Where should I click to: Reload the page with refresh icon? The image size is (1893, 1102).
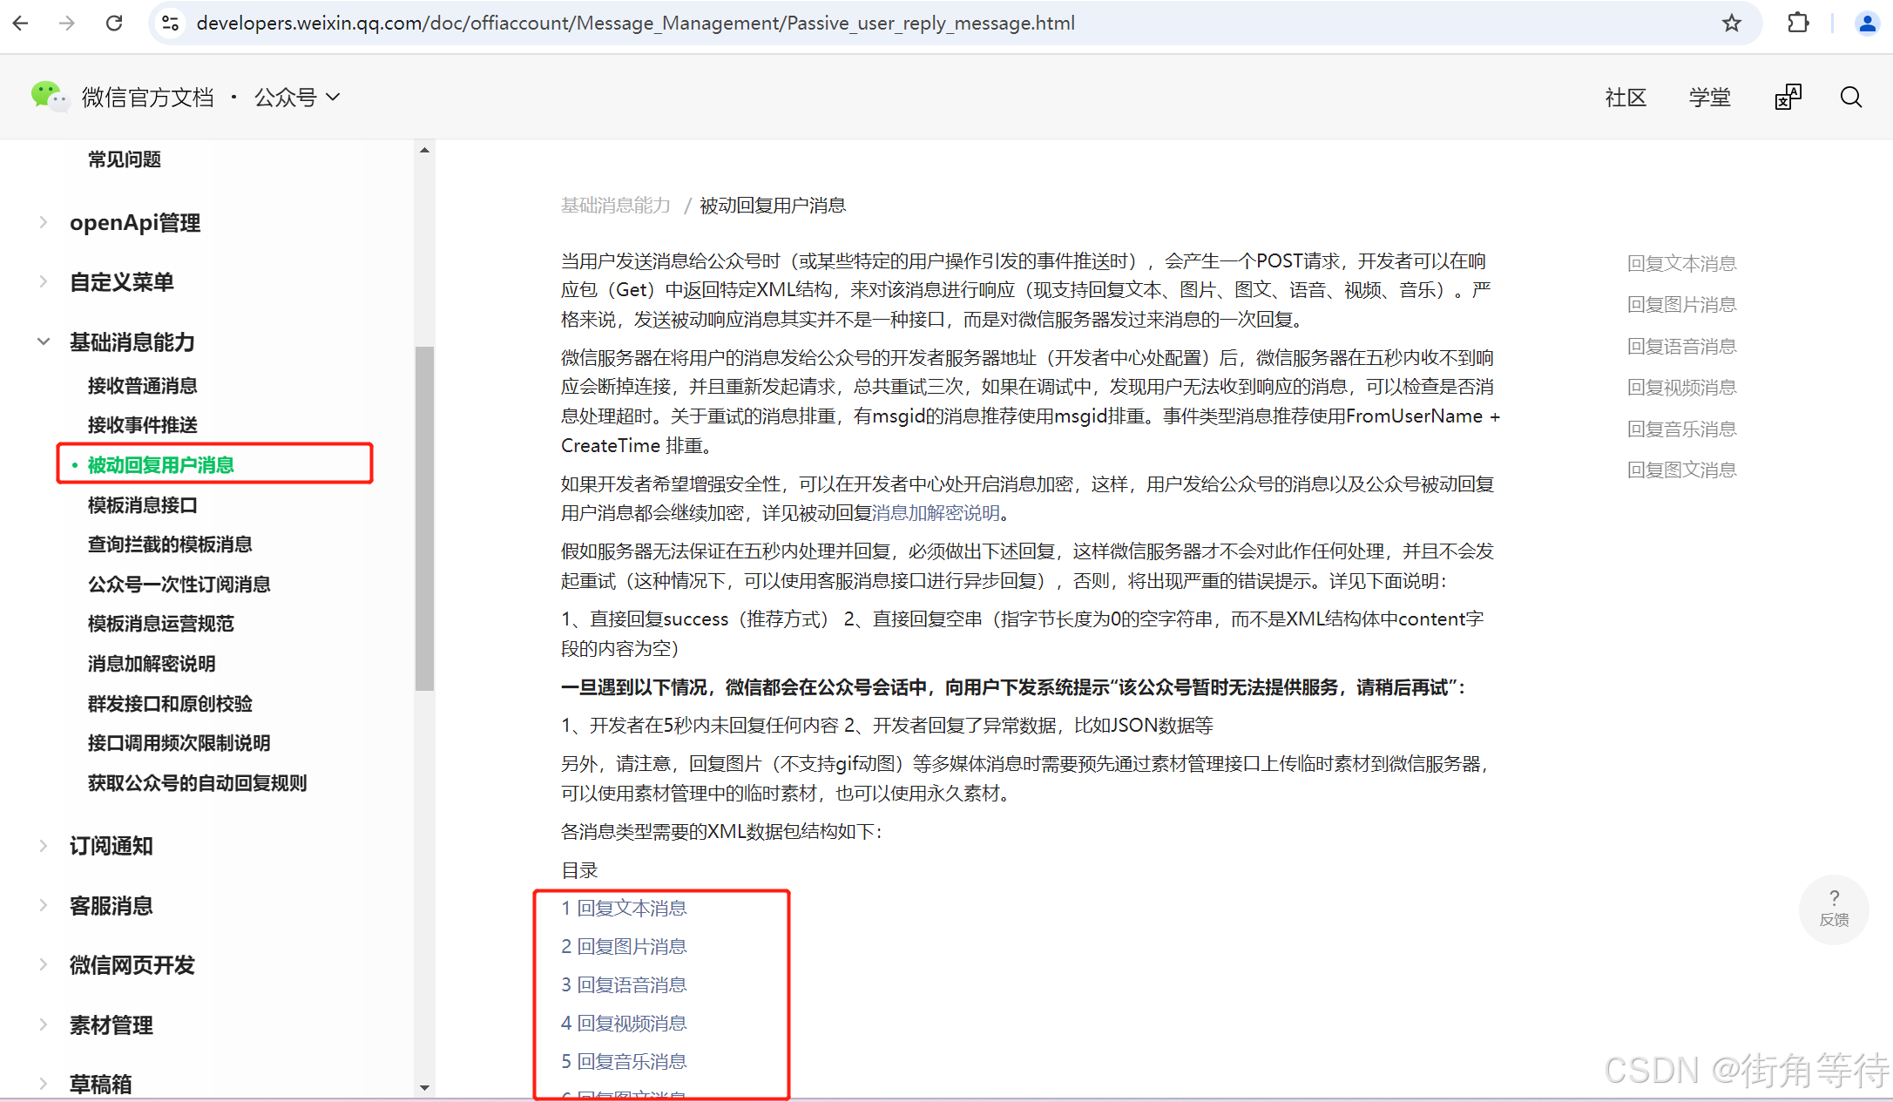click(114, 24)
